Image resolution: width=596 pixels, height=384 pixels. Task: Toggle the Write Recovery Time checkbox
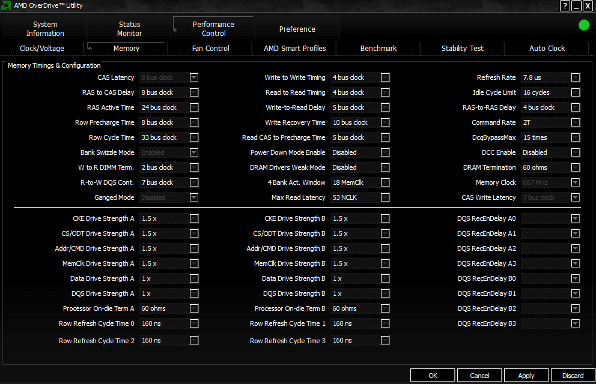pyautogui.click(x=385, y=122)
